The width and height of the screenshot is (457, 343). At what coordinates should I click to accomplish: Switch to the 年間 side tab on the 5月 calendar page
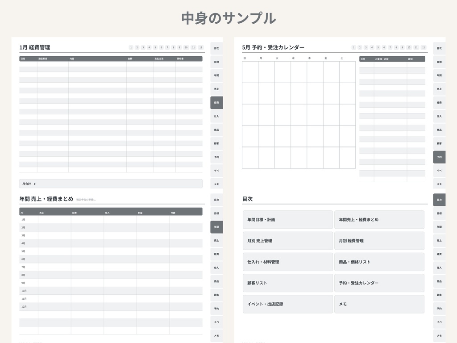coord(440,75)
